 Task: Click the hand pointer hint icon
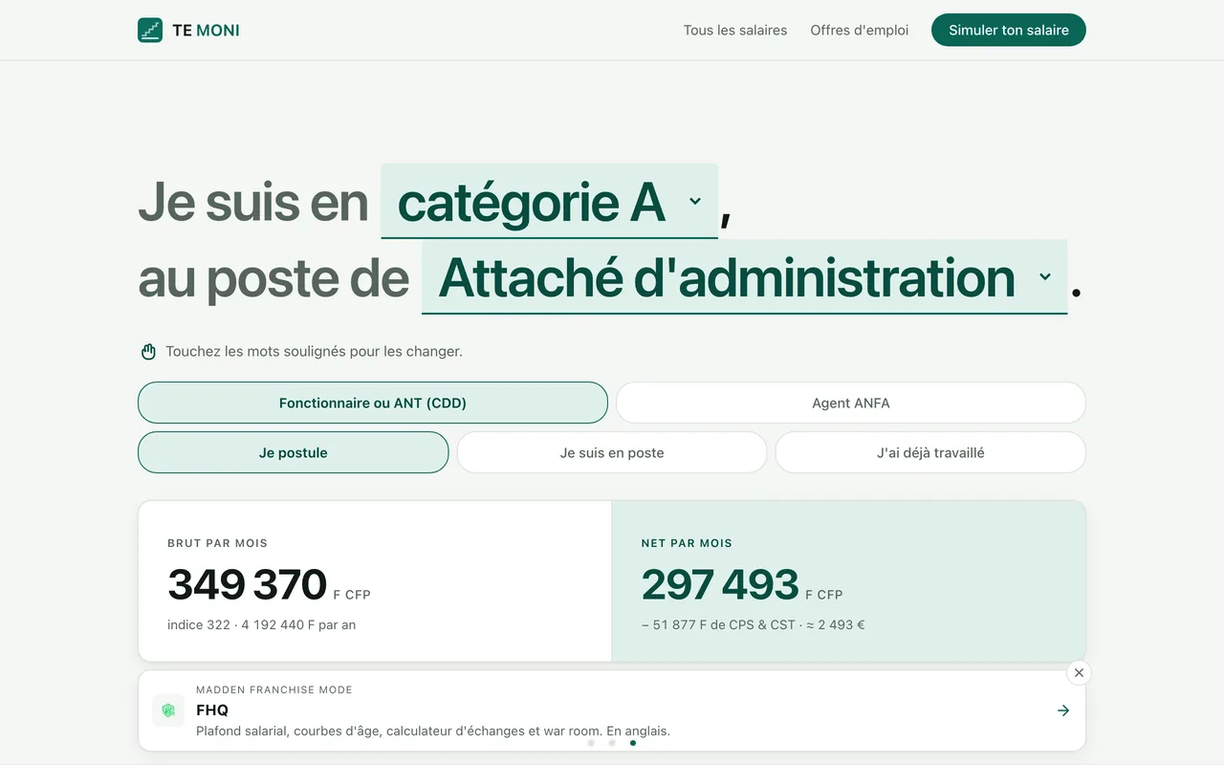(x=148, y=352)
